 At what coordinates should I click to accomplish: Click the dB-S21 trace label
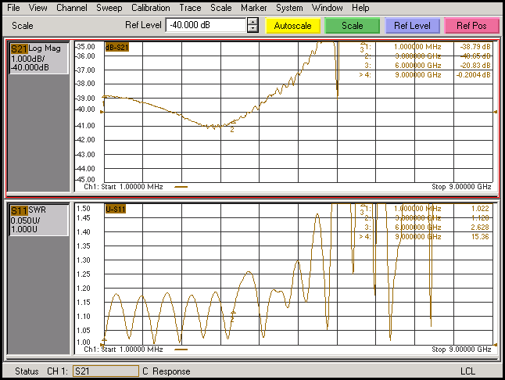point(117,48)
